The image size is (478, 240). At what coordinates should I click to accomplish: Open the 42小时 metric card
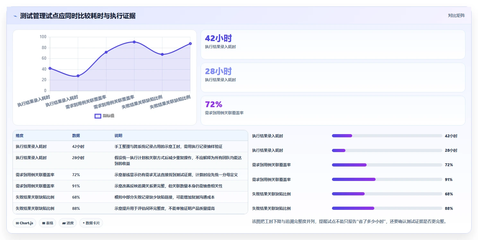click(x=333, y=45)
